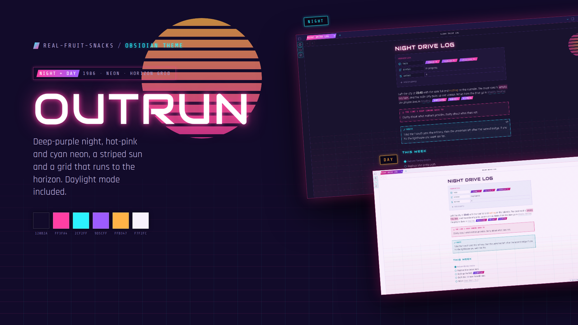
Task: Click middle ribbon icon in day window
Action: [376, 182]
